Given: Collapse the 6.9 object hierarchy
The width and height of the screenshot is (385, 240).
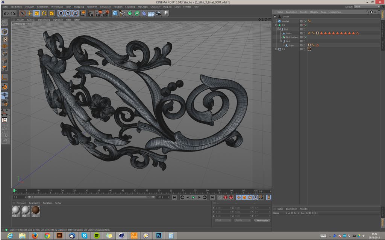Looking at the screenshot, I should 276,25.
